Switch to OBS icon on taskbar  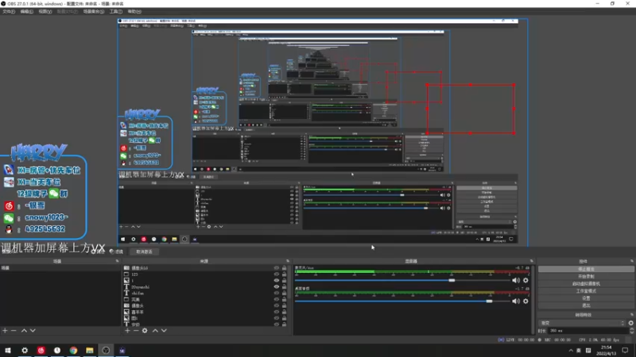106,350
